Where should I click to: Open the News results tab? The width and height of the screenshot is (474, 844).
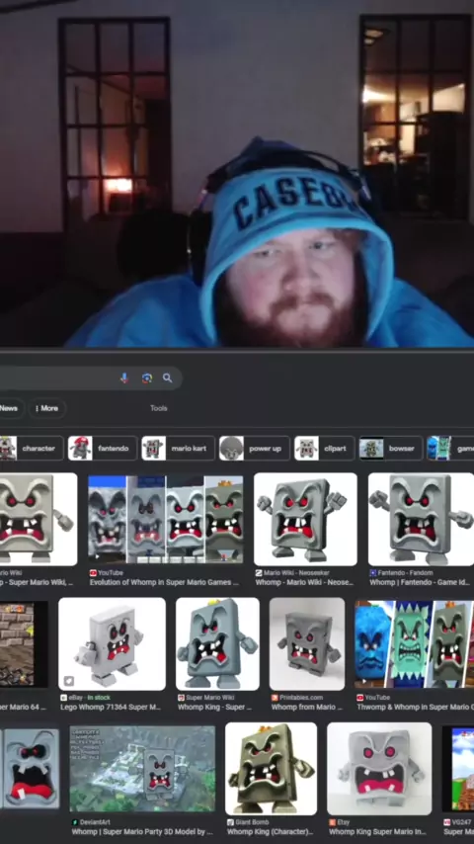coord(9,408)
